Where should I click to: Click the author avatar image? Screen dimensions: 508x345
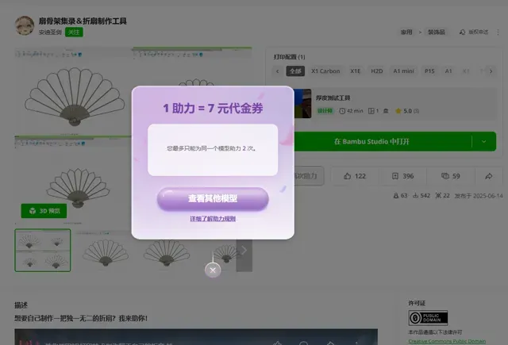click(25, 25)
